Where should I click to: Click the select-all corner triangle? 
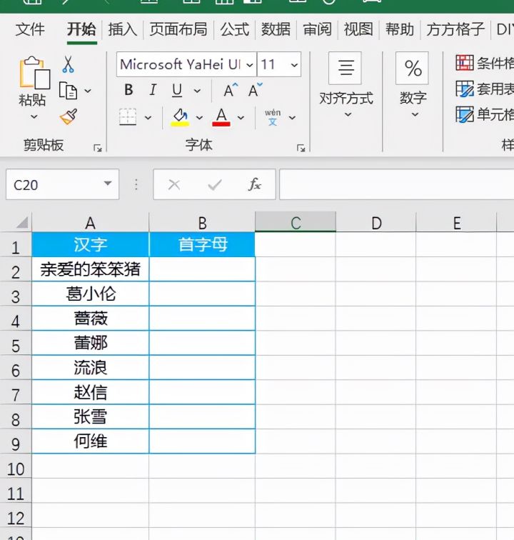[21, 222]
